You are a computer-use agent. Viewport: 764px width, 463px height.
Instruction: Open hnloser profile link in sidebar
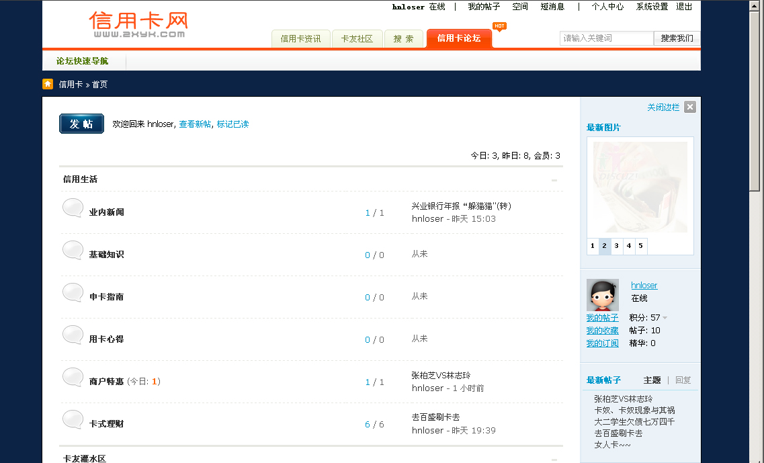click(x=644, y=285)
